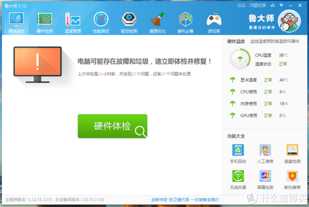Image resolution: width=309 pixels, height=207 pixels.
Task: Open 无线共享 wifi sharing tool
Action: pos(238,180)
